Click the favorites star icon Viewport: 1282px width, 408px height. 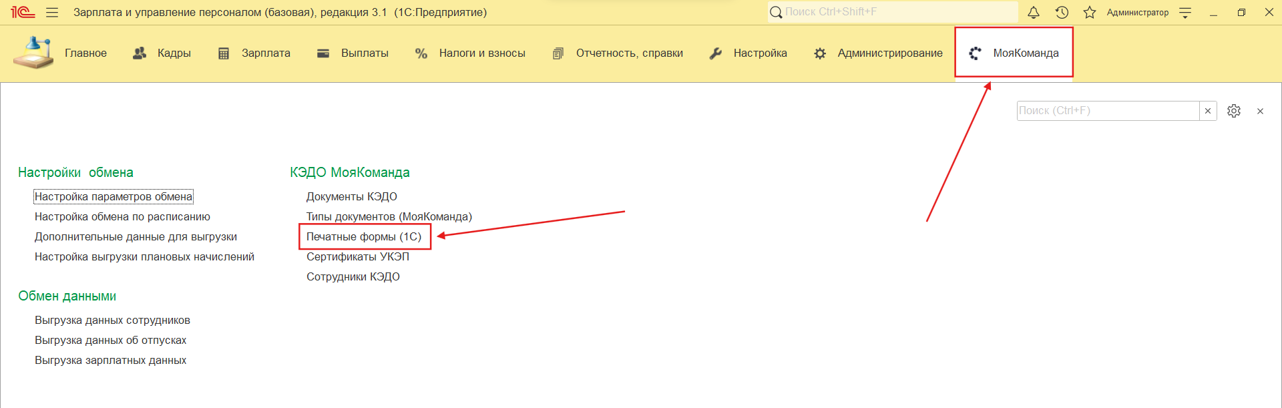click(1090, 13)
